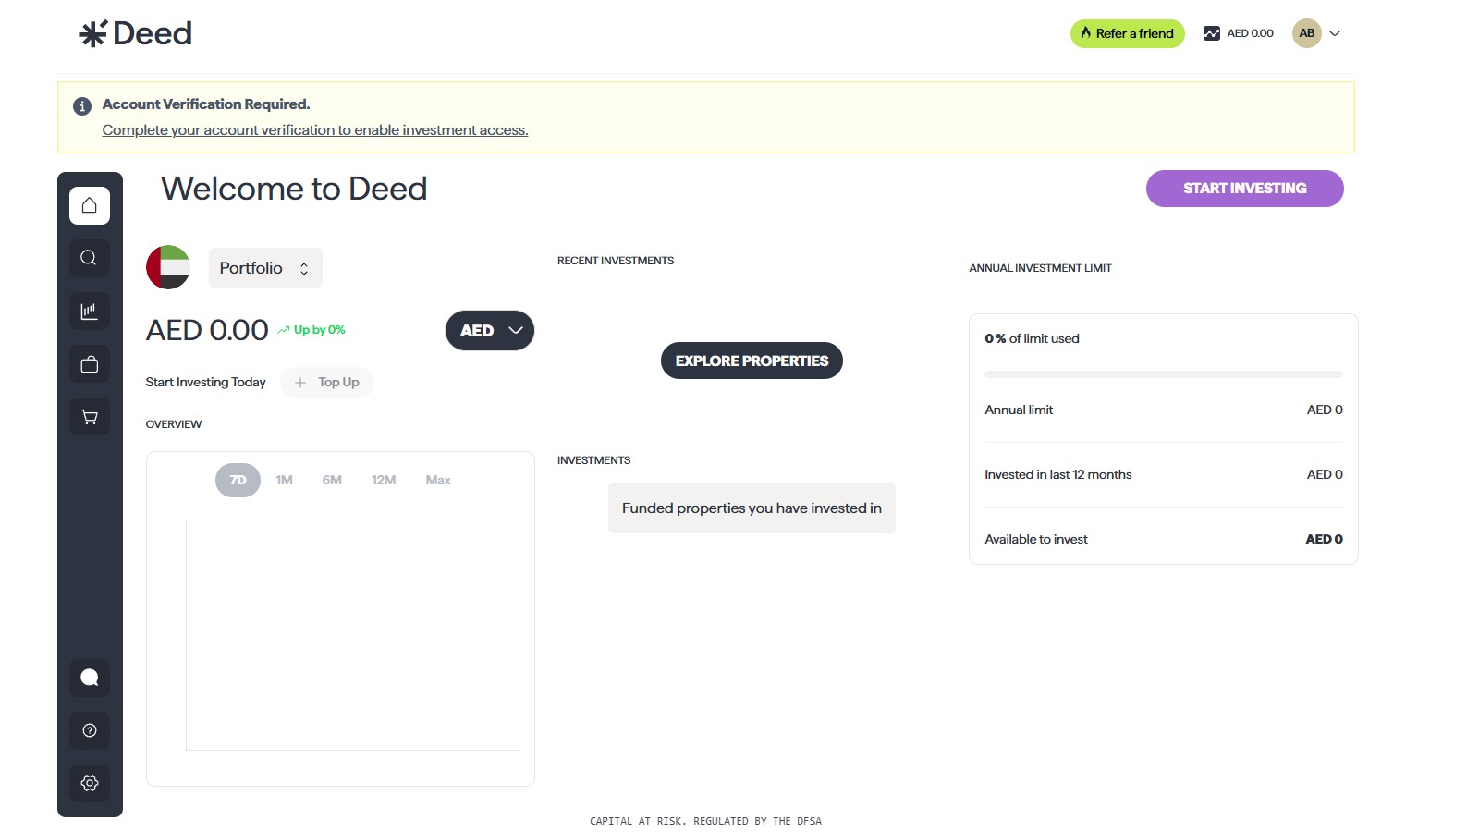Open the shopping cart icon in the sidebar
Screen dimensions: 1479x832
(x=89, y=416)
